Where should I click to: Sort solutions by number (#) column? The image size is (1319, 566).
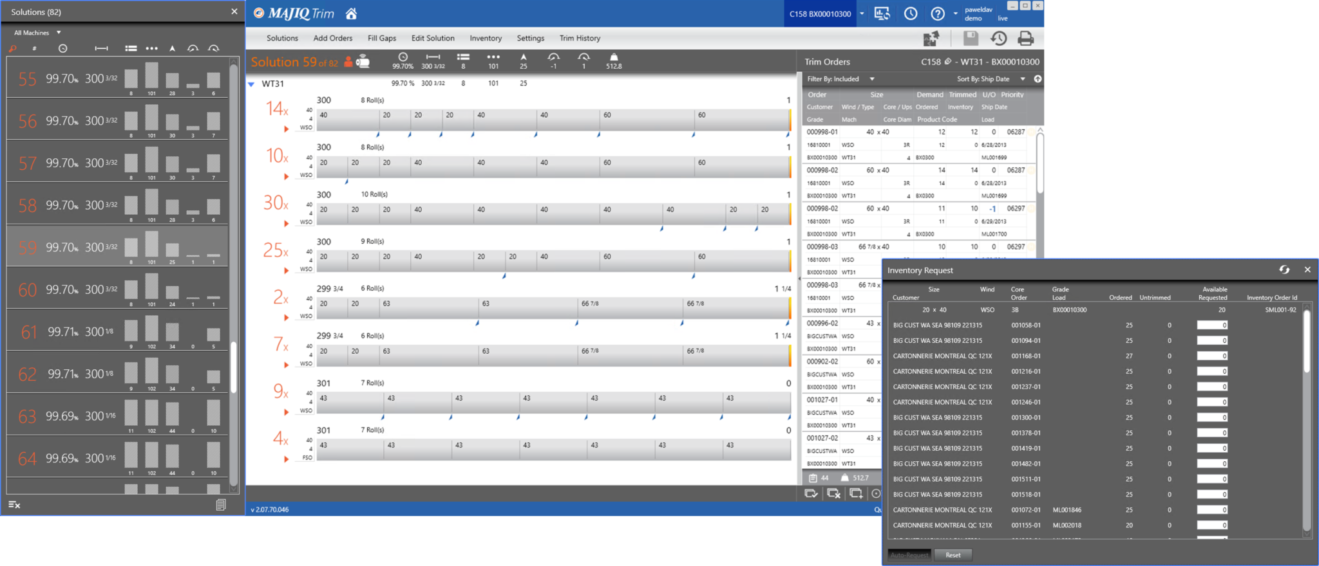[x=34, y=49]
